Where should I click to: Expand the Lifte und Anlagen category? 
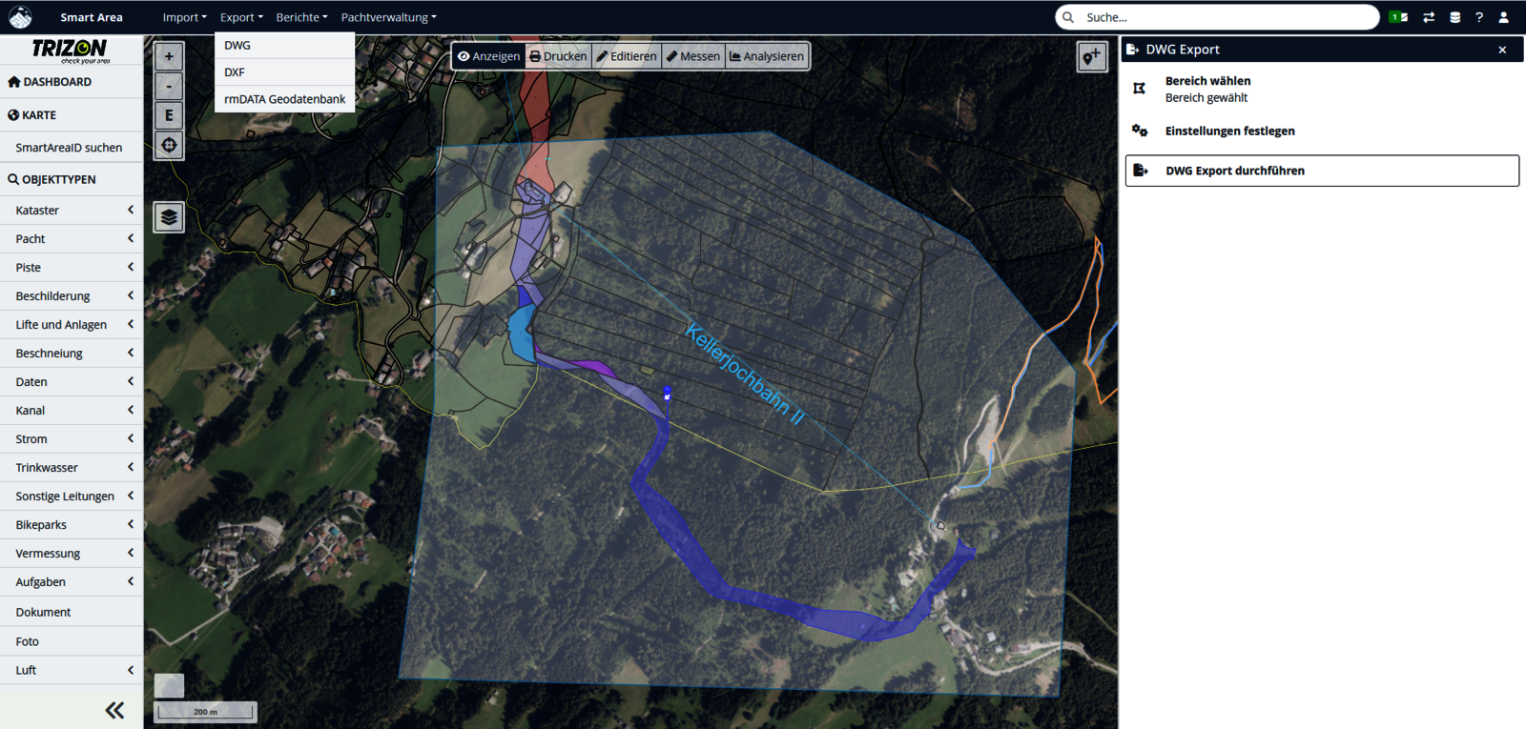72,324
